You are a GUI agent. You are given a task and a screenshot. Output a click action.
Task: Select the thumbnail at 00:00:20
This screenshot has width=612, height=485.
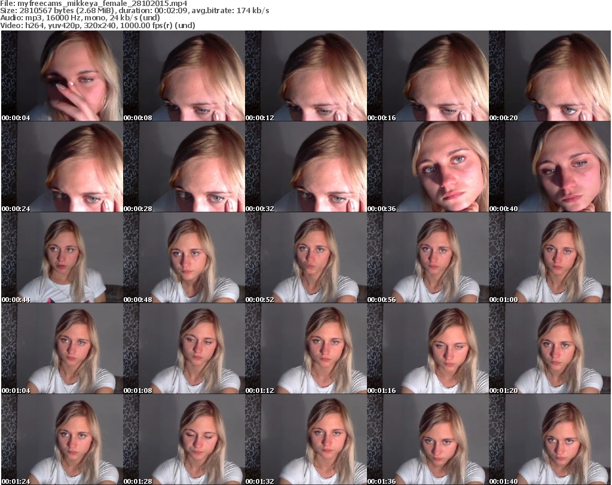[550, 76]
